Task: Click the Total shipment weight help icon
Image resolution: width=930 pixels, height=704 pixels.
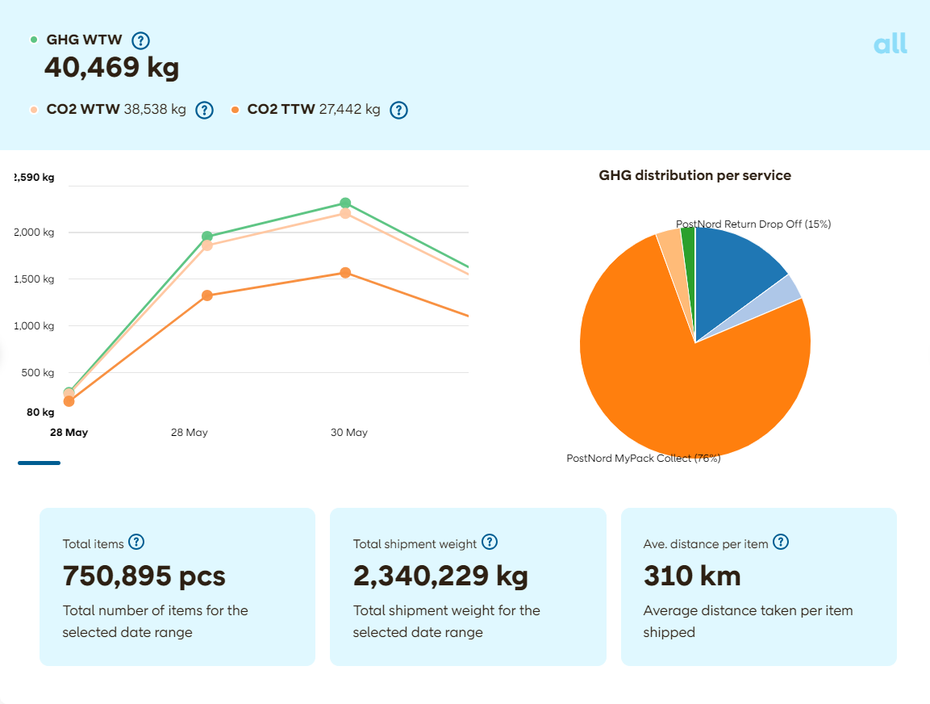Action: [x=490, y=543]
